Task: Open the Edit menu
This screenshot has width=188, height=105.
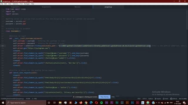Action: pyautogui.click(x=6, y=4)
